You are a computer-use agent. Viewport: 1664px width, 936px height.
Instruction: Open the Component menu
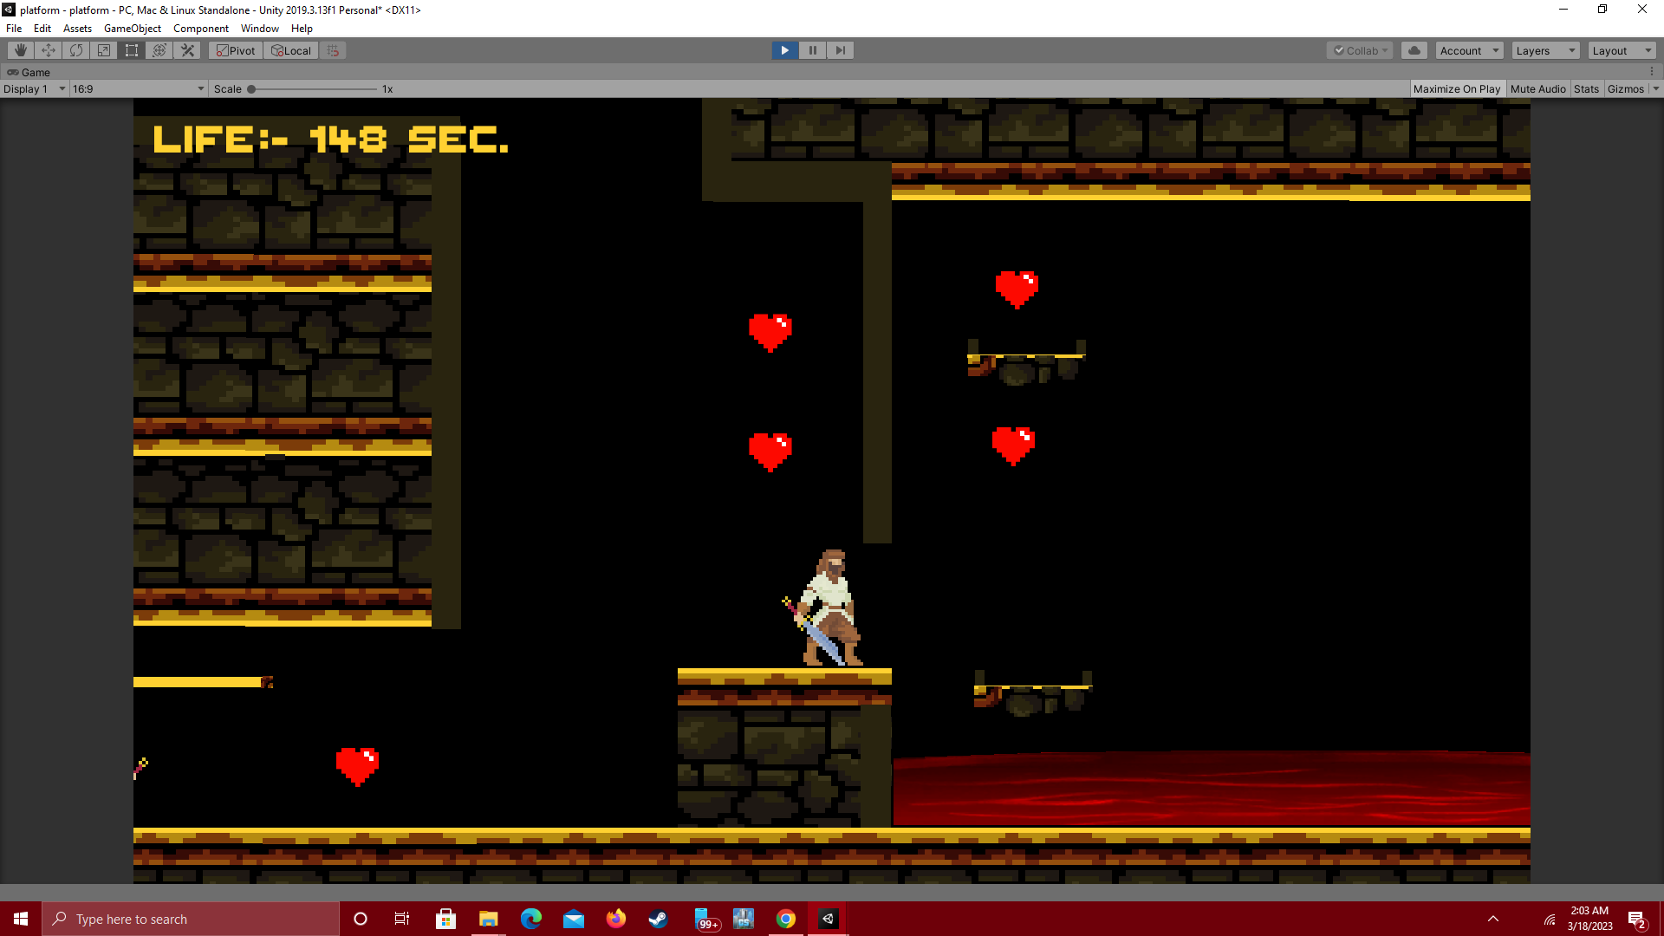click(201, 29)
